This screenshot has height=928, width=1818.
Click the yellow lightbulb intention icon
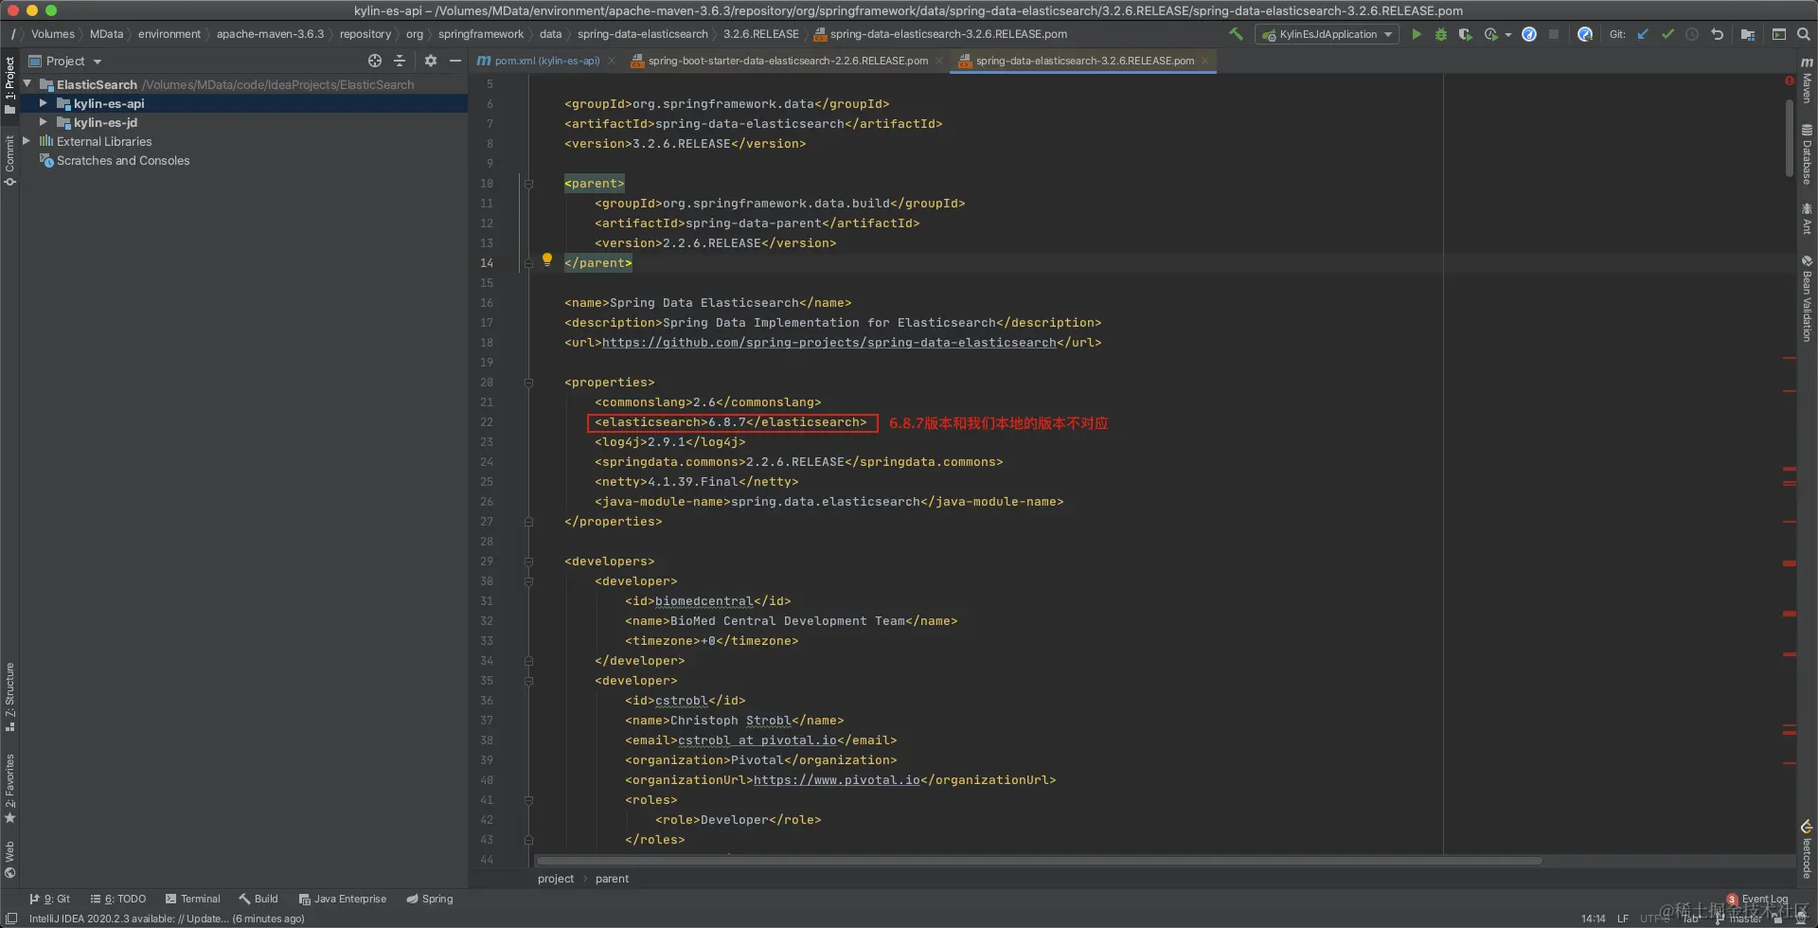click(547, 259)
